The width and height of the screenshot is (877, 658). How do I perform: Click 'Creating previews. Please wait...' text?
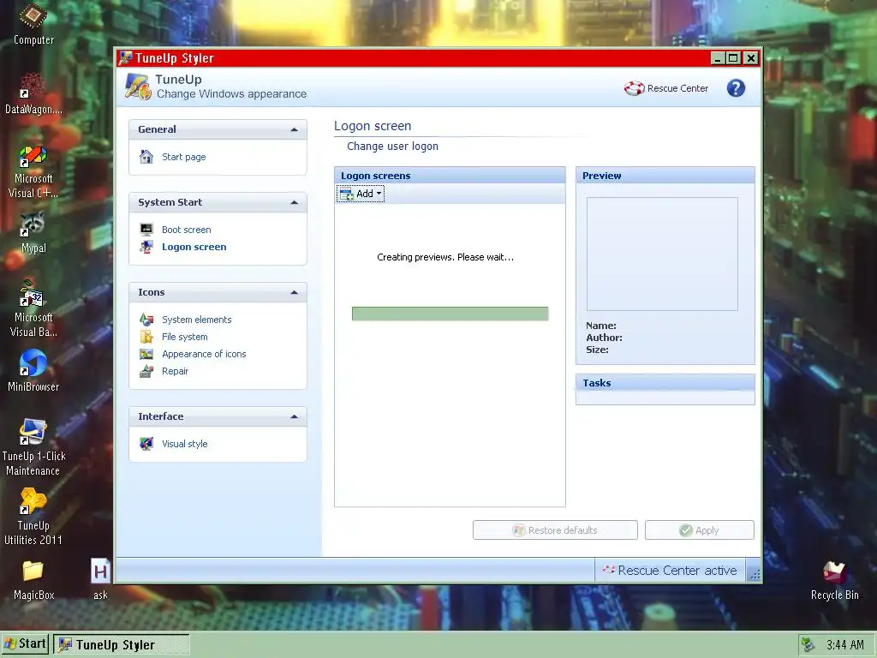[445, 257]
